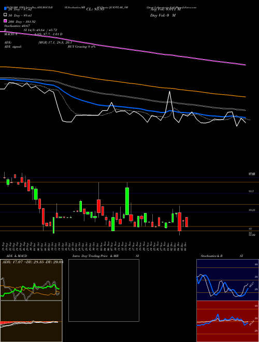
Task: Click the red MACD histogram bars
Action: (7, 323)
